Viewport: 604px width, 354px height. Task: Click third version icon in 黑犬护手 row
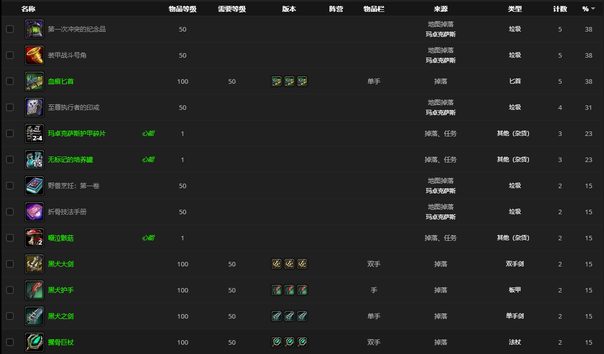coord(302,290)
